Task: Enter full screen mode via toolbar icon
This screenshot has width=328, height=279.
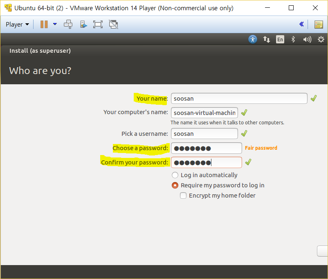Action: (98, 24)
